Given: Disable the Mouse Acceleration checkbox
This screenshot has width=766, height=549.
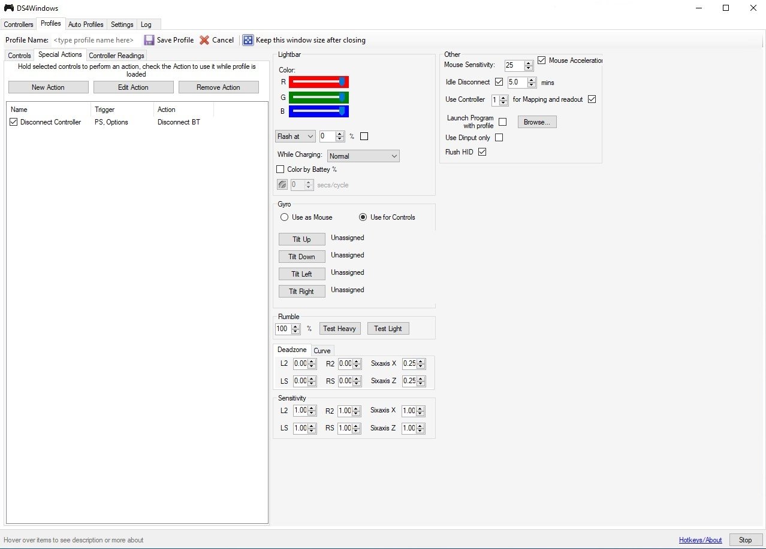Looking at the screenshot, I should 542,60.
